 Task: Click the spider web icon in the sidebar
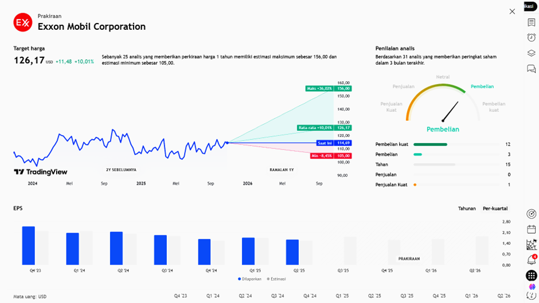point(531,245)
